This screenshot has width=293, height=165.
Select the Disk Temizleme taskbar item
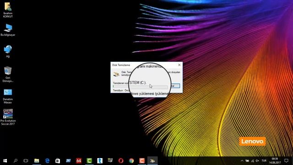(152, 161)
